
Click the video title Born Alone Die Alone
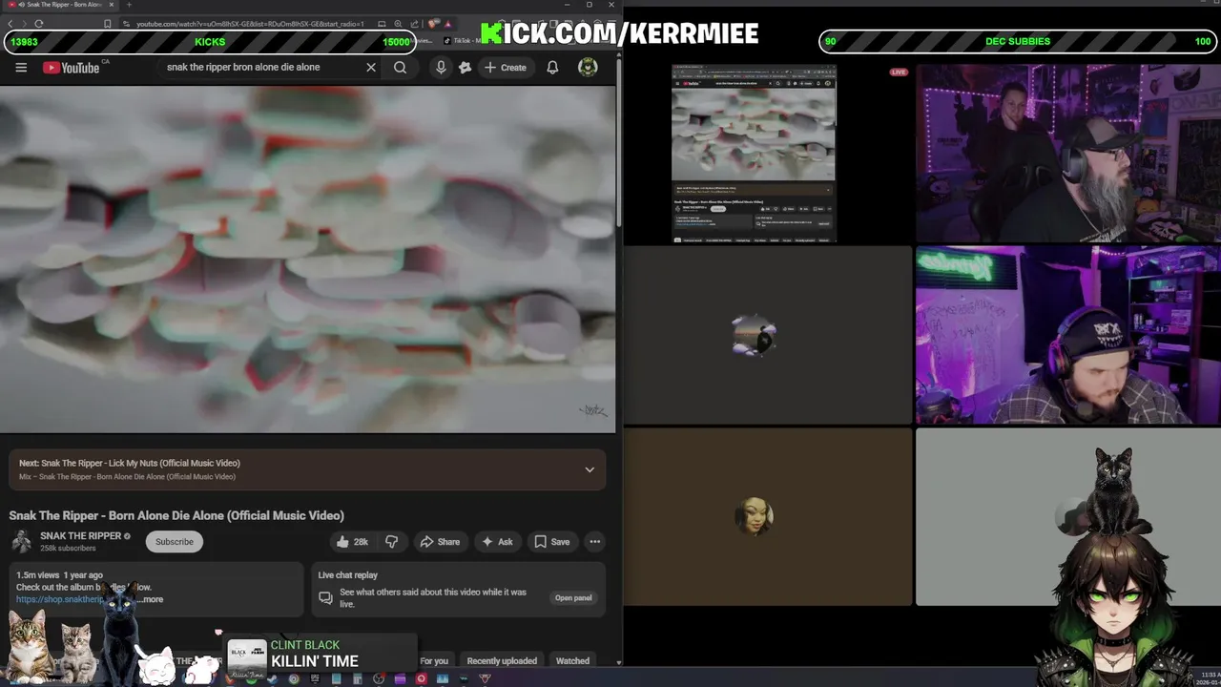[x=176, y=515]
